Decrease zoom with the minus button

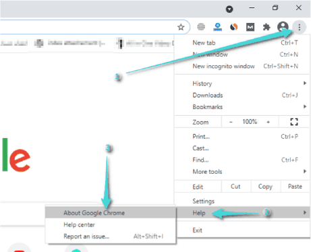pyautogui.click(x=231, y=122)
